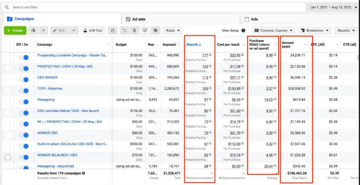Click the search magnifier icon

pos(7,7)
